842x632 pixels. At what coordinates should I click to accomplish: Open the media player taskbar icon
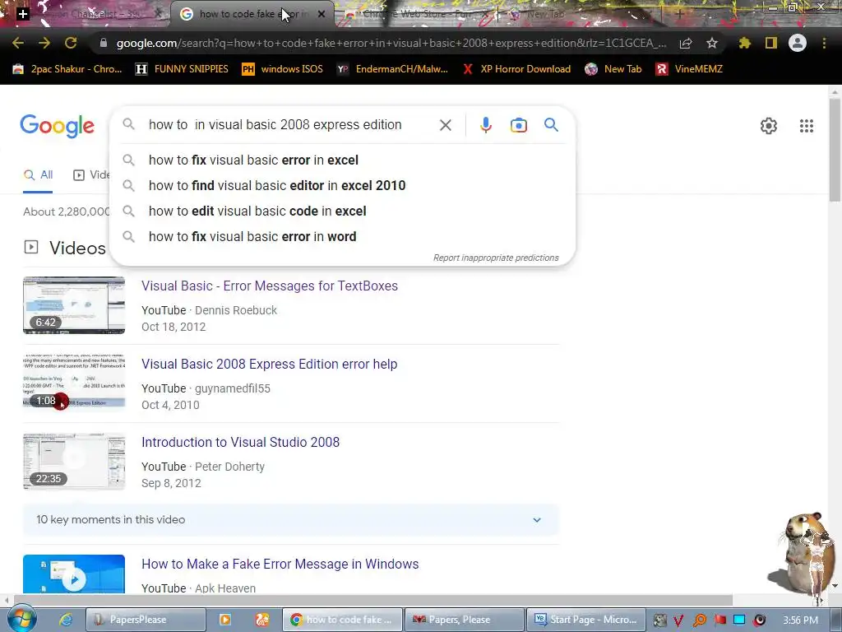pyautogui.click(x=225, y=620)
